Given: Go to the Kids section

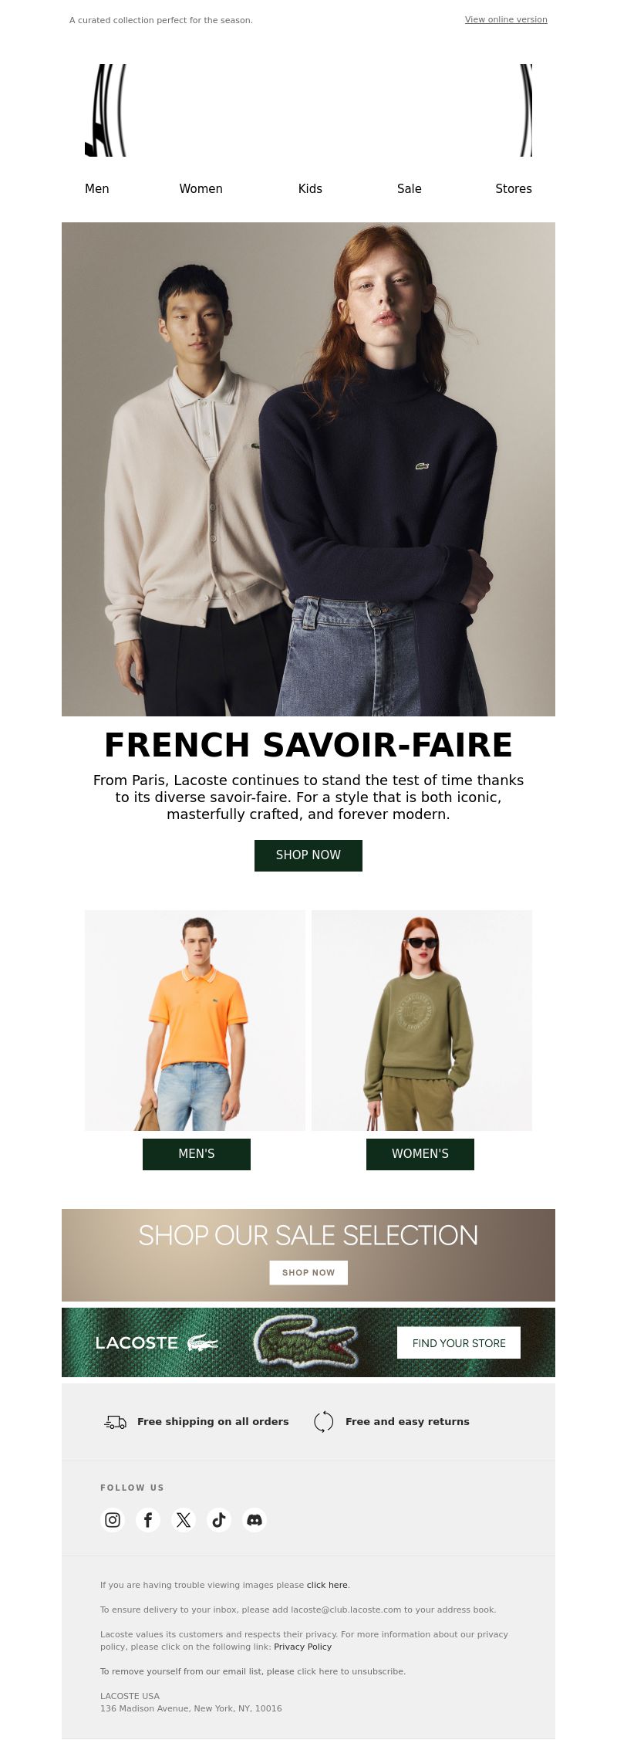Looking at the screenshot, I should (x=310, y=189).
